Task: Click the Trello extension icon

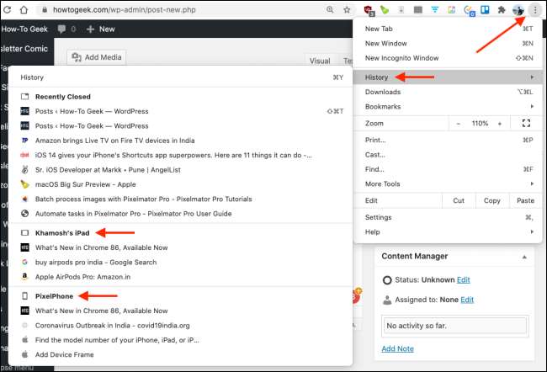Action: [486, 10]
